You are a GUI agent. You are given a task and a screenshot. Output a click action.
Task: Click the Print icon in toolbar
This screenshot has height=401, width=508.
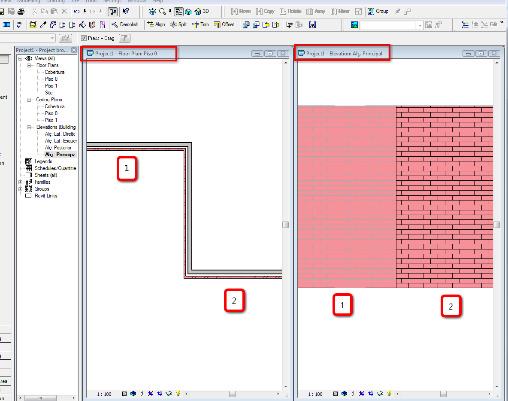click(21, 11)
